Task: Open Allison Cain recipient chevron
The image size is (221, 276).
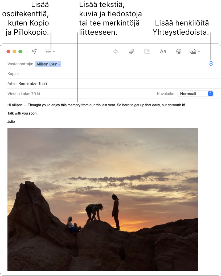Action: coord(59,64)
